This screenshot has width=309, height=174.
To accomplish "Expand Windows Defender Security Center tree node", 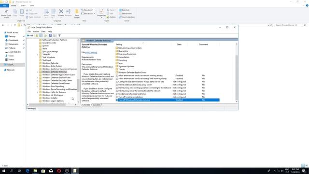I will coord(37,81).
